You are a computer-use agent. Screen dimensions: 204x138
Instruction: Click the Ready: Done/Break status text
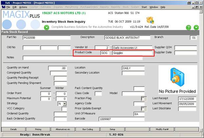(35, 135)
